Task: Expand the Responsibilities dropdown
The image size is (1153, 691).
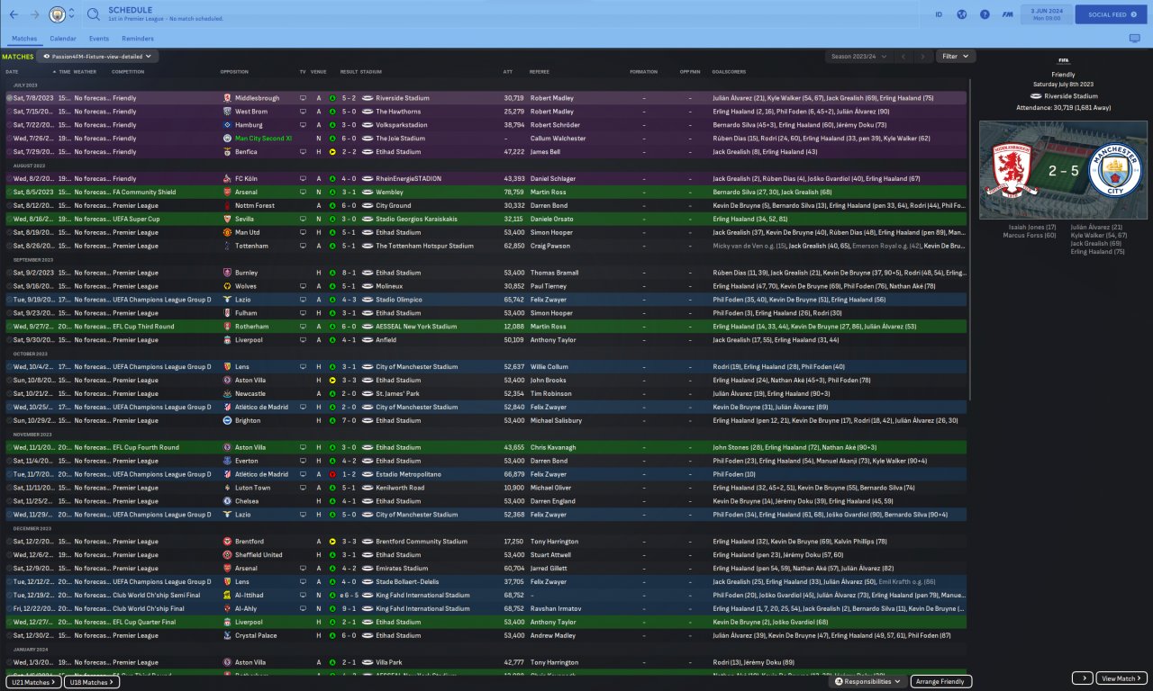Action: point(868,682)
